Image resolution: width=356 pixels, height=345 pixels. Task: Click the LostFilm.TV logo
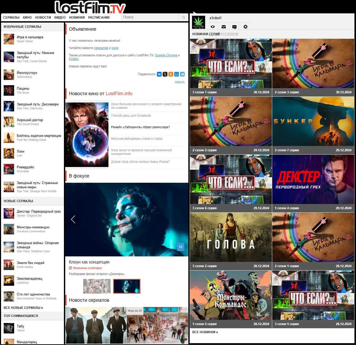pyautogui.click(x=90, y=7)
